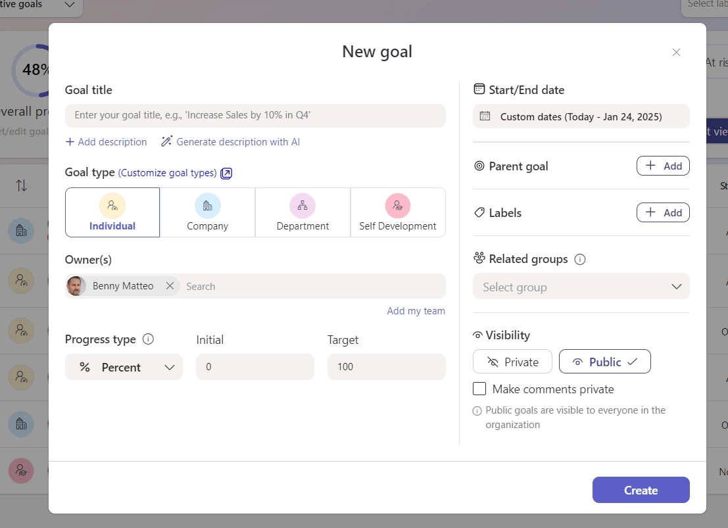Click the Labels tag icon
Screen dimensions: 728x528
click(478, 212)
